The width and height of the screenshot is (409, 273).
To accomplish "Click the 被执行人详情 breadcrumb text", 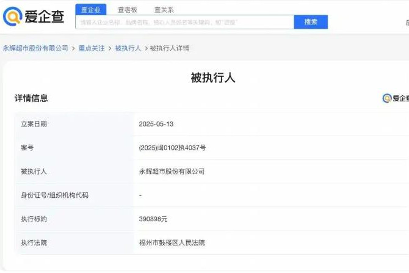I will point(170,48).
